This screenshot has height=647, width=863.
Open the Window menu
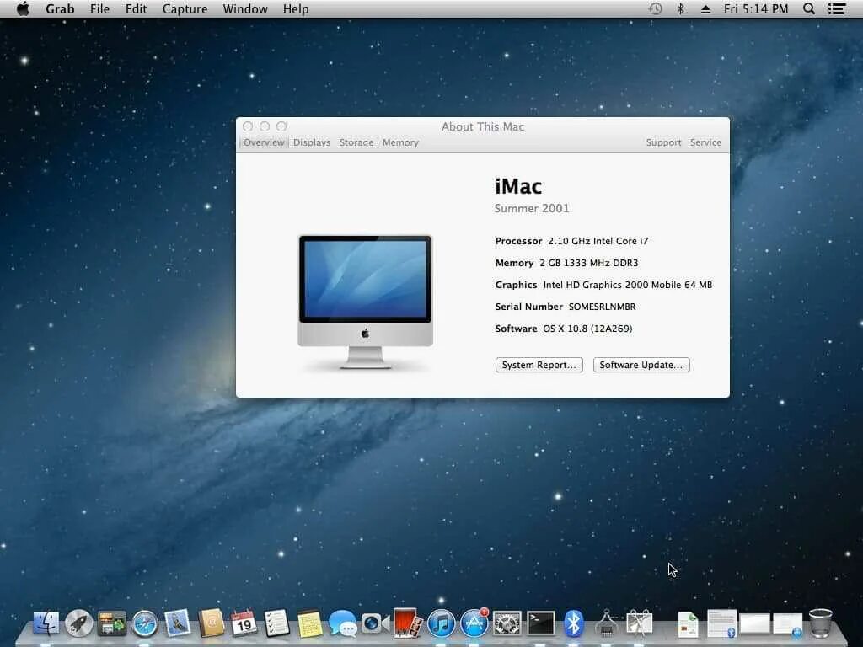(x=245, y=9)
